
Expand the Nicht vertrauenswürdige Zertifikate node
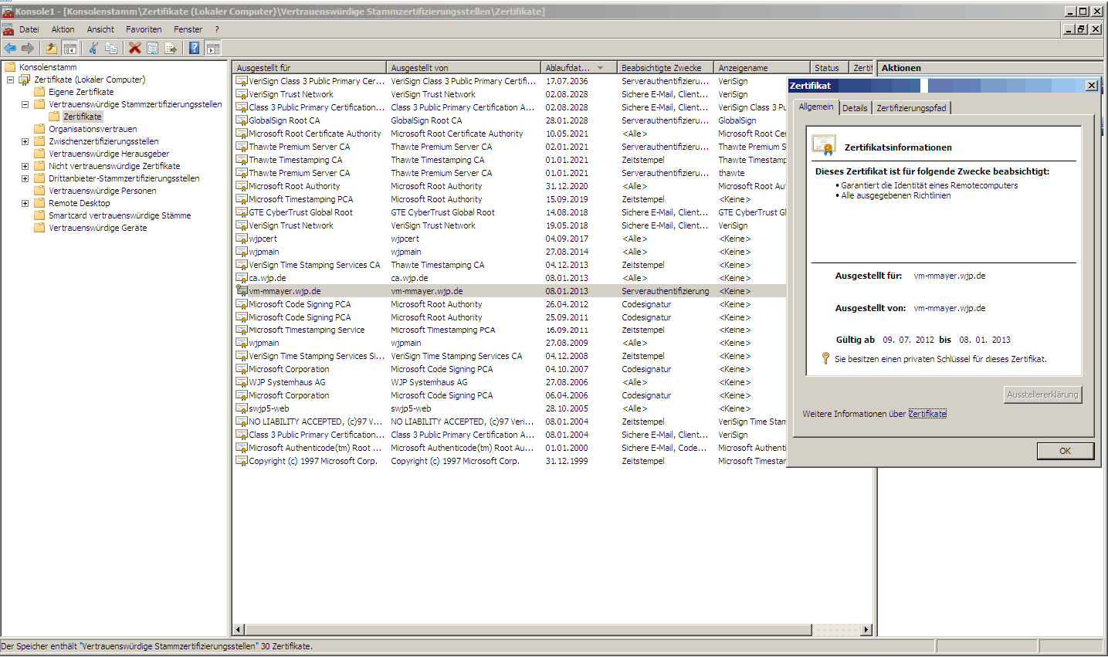[25, 166]
